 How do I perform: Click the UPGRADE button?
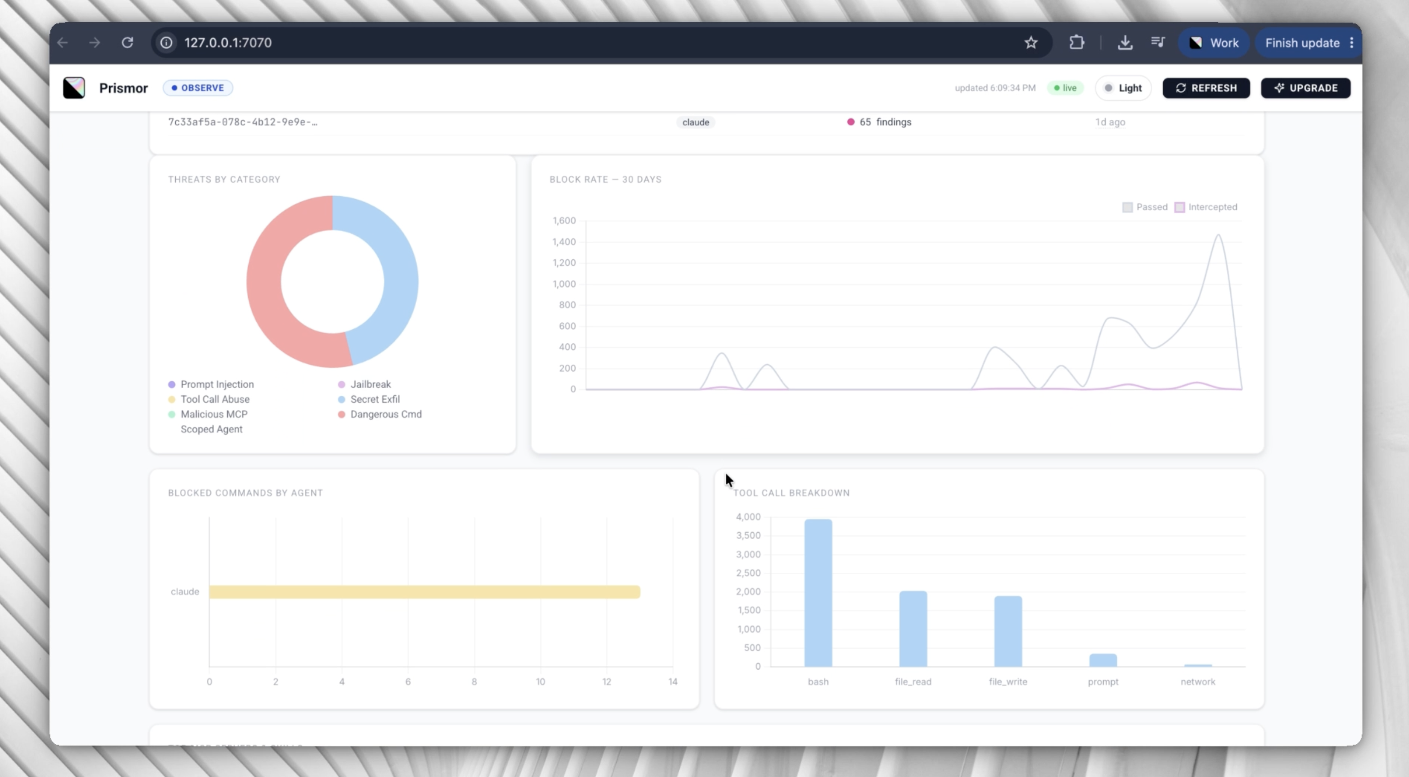click(x=1306, y=88)
